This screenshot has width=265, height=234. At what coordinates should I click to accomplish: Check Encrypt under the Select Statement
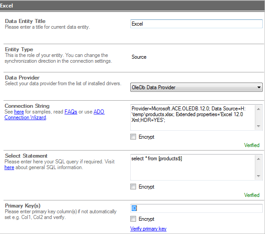(x=133, y=187)
